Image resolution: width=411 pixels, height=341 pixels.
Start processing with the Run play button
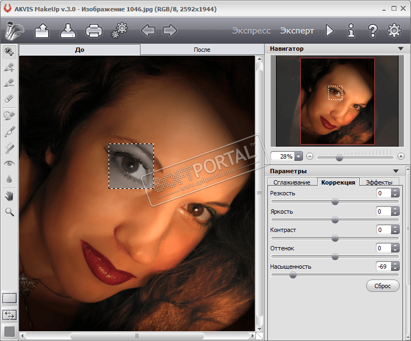pyautogui.click(x=329, y=31)
